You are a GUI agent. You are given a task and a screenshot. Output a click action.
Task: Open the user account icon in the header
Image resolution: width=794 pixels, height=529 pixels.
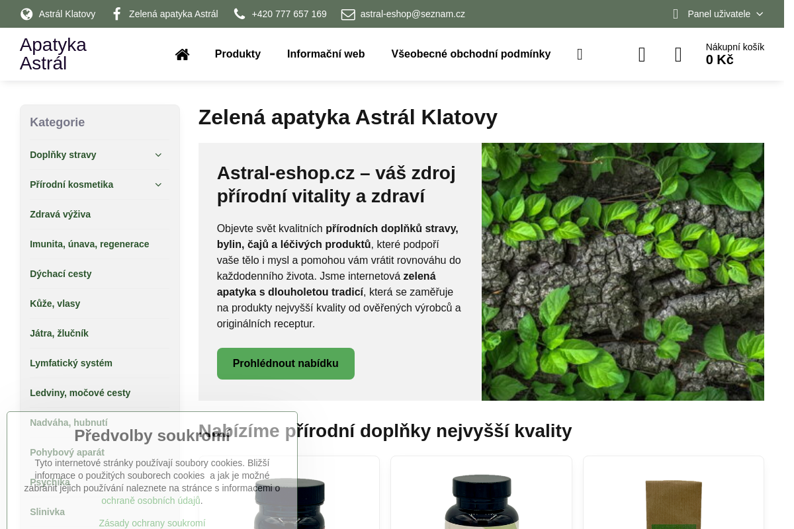641,54
